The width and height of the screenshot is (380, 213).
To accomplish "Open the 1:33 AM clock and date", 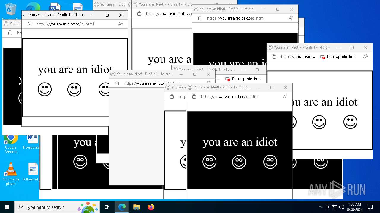I will point(354,207).
